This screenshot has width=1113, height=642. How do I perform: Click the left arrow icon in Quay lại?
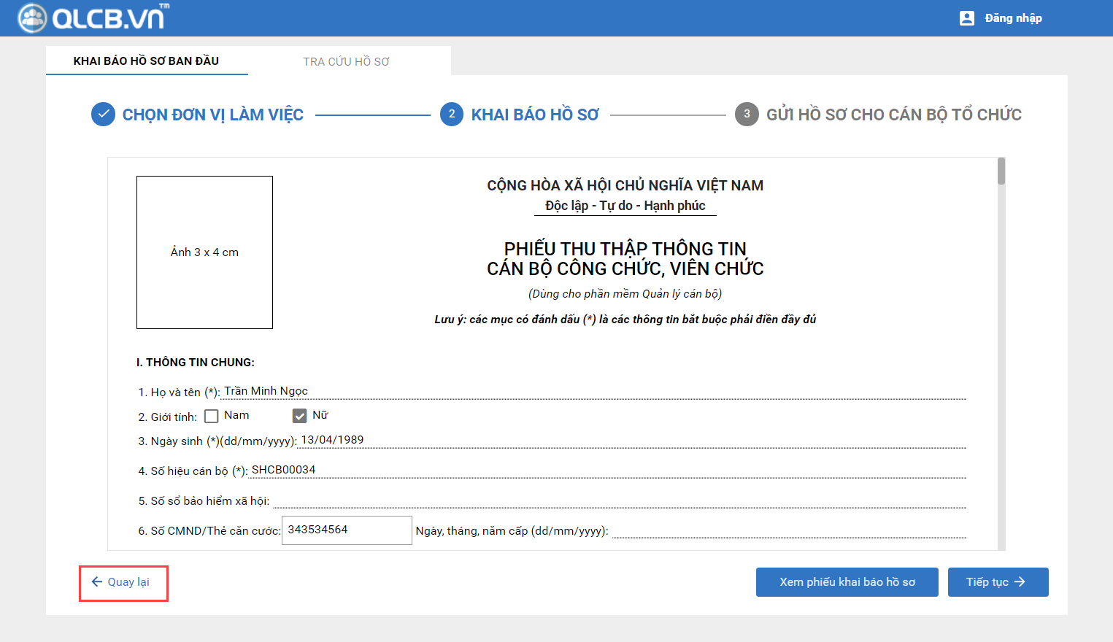coord(97,582)
